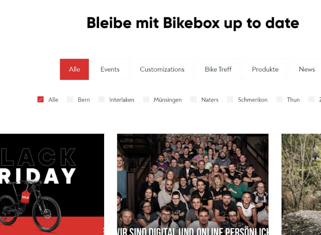
Task: Open the Customizations tab
Action: point(162,69)
